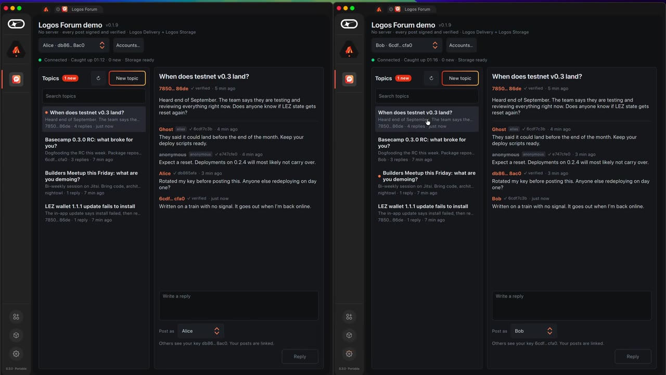The image size is (666, 375).
Task: Click the Reply button in Alice's window
Action: (x=300, y=357)
